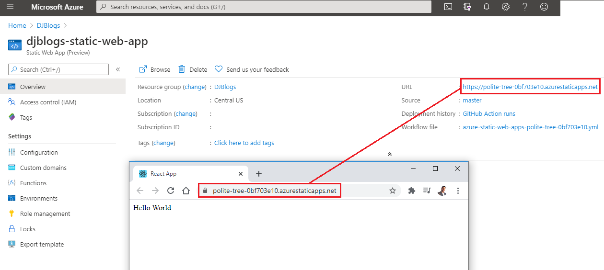Click the master source link

(x=472, y=101)
